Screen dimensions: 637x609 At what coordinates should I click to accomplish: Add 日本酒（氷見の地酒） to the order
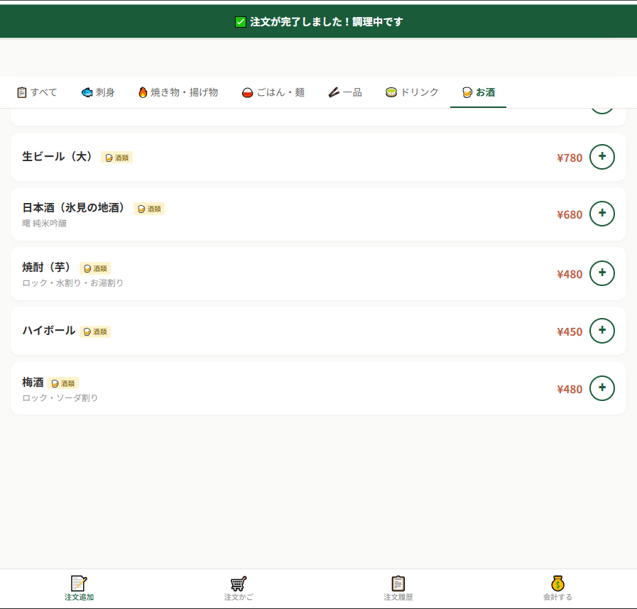coord(601,214)
